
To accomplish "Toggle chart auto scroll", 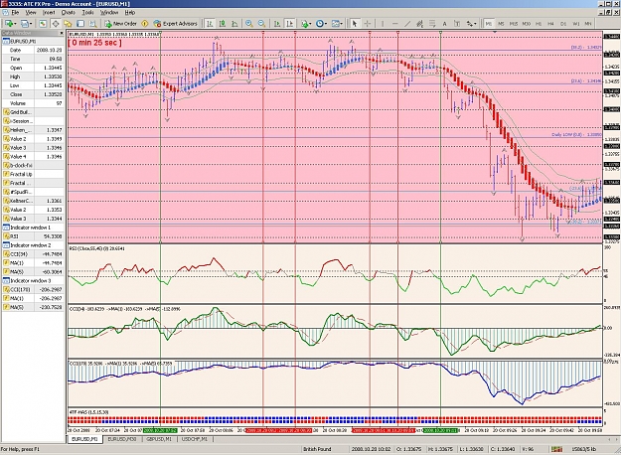I will 277,24.
